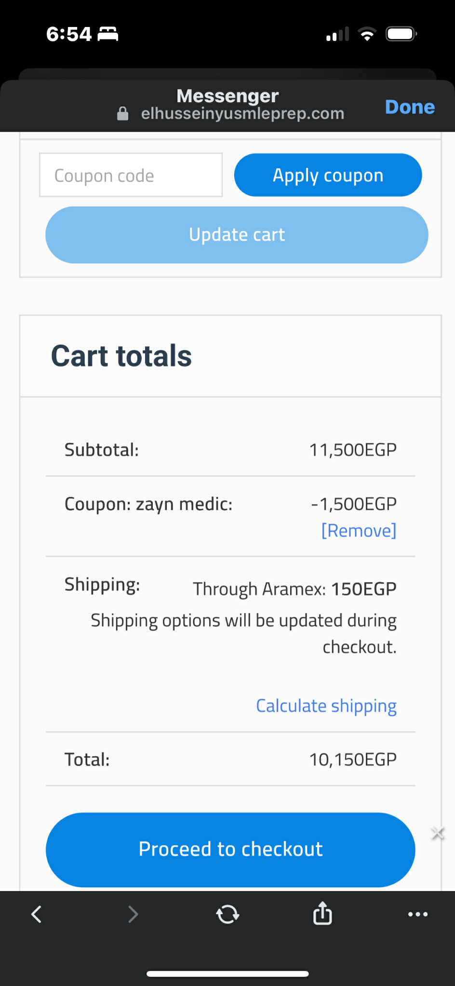Tap Proceed to checkout button
This screenshot has height=986, width=455.
click(x=230, y=849)
